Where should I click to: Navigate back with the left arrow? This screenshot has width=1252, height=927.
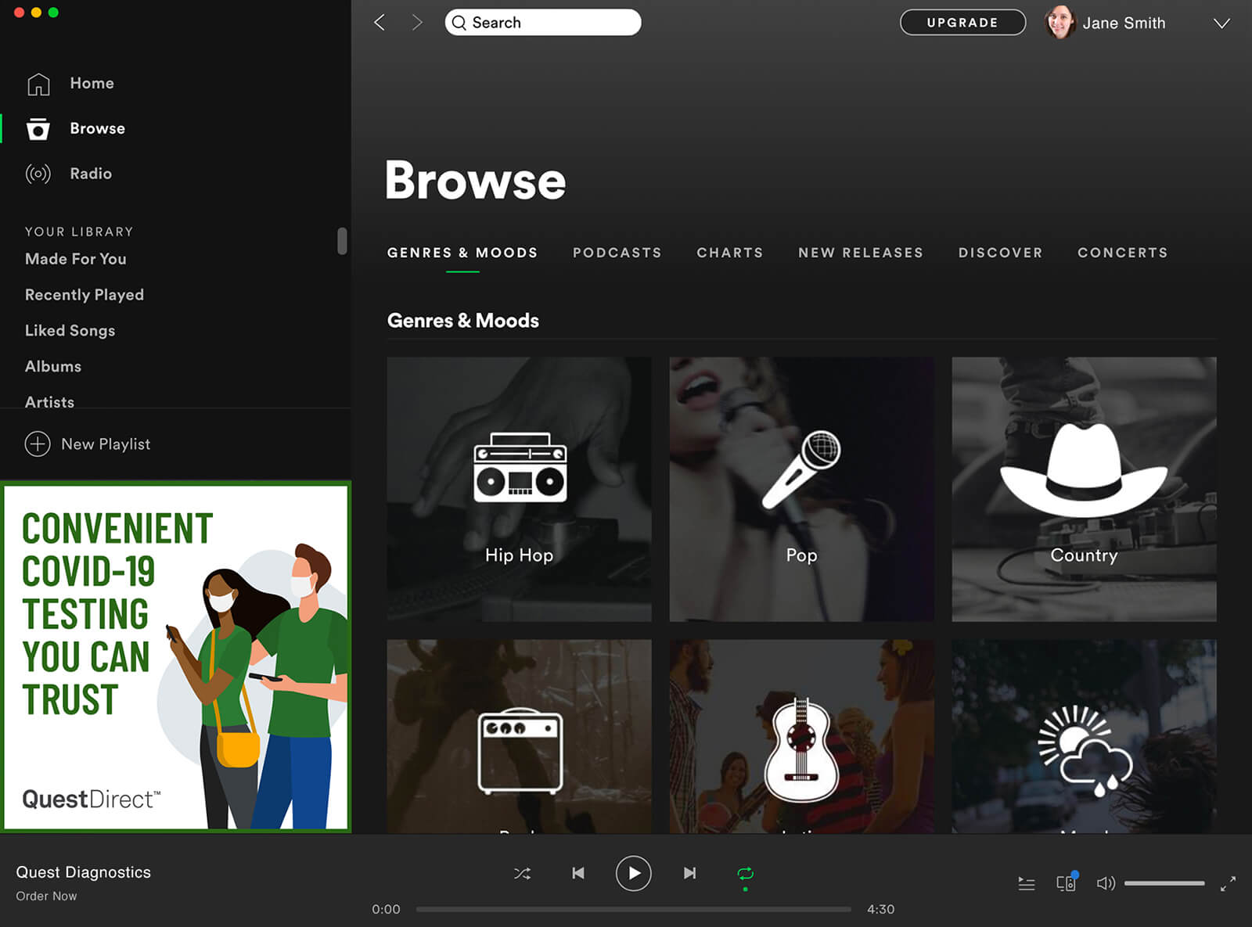(380, 23)
